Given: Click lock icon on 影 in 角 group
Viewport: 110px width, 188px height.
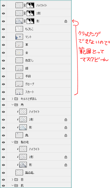Looking at the screenshot, I should coord(66,127).
